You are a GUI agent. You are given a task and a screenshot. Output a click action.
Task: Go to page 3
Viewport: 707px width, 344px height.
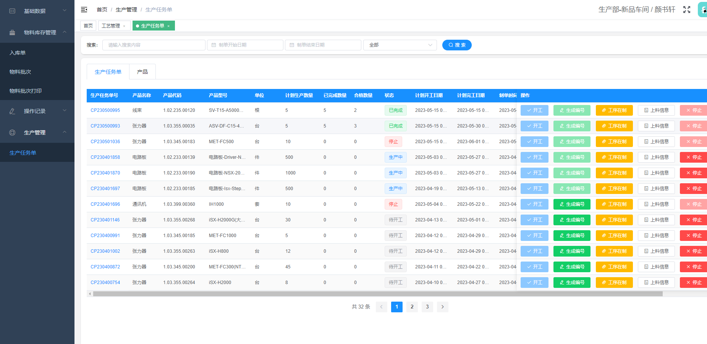(427, 307)
